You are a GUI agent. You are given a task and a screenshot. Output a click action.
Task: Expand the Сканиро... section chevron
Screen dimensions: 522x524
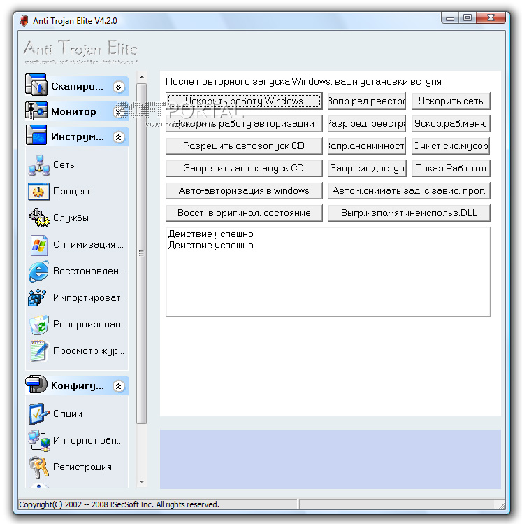119,87
